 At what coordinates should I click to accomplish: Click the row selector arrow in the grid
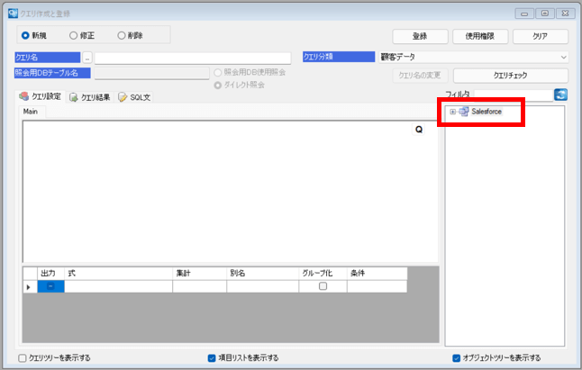[x=30, y=287]
